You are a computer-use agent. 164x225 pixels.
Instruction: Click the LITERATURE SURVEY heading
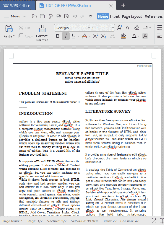[x=108, y=111]
